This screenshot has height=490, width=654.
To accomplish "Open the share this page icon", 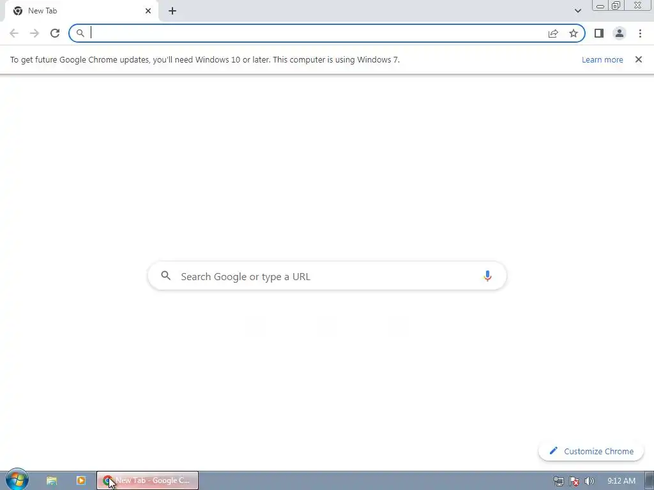I will [x=553, y=33].
